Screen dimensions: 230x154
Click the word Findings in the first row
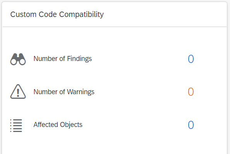click(x=79, y=59)
